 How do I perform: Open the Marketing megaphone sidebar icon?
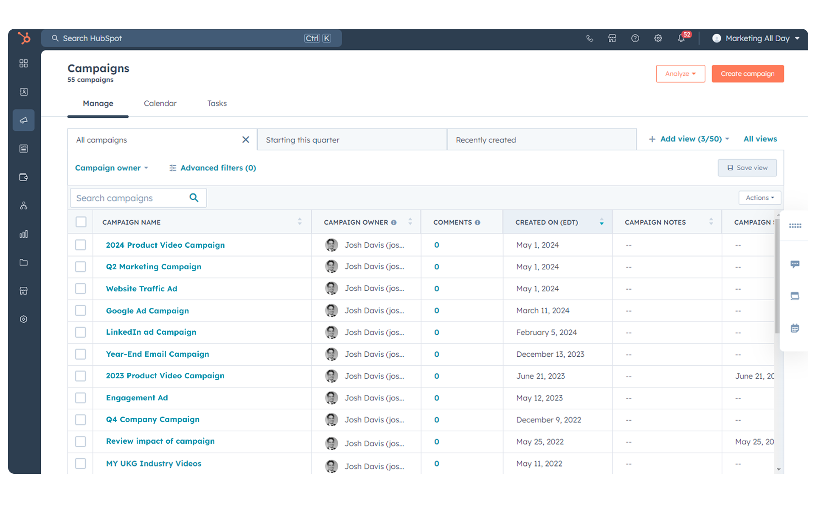[24, 120]
